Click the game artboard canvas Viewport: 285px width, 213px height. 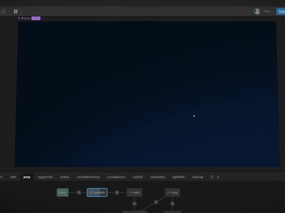point(147,94)
